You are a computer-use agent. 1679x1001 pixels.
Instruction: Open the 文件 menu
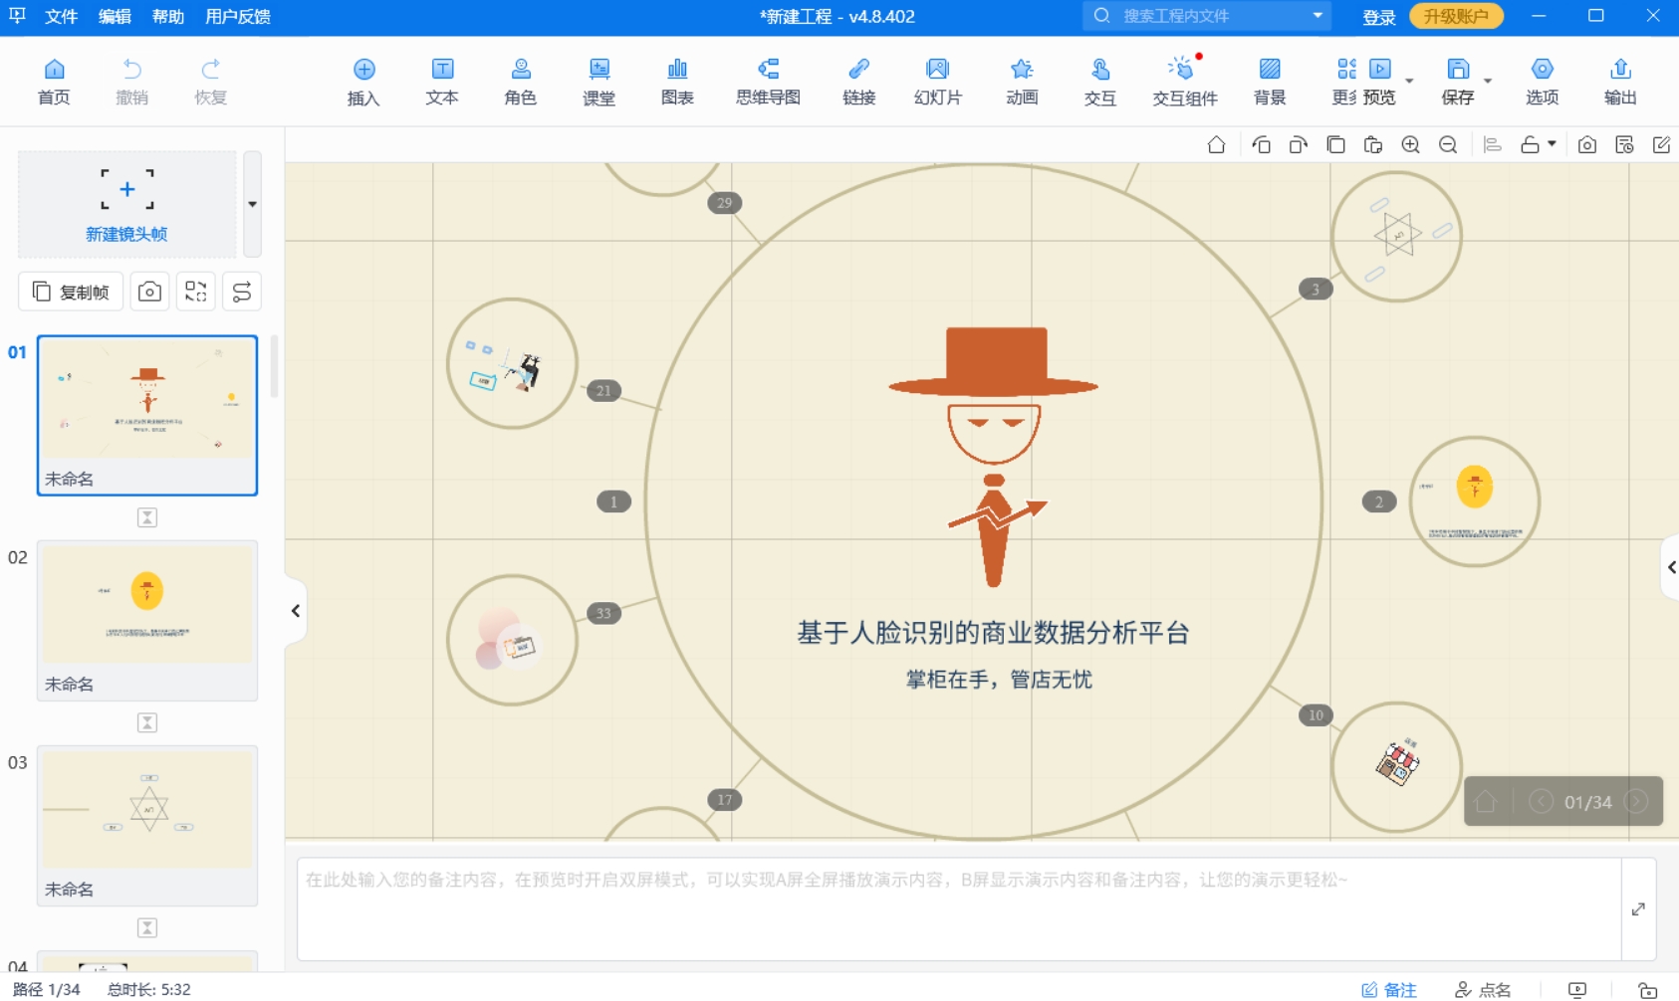click(61, 17)
